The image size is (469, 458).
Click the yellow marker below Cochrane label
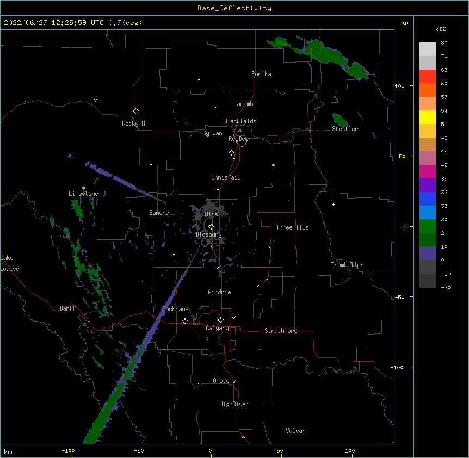click(185, 321)
